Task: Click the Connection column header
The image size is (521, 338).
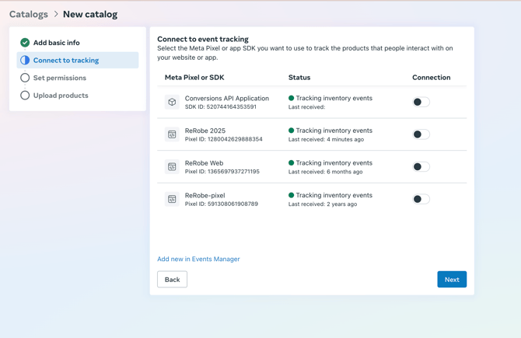Action: point(432,78)
